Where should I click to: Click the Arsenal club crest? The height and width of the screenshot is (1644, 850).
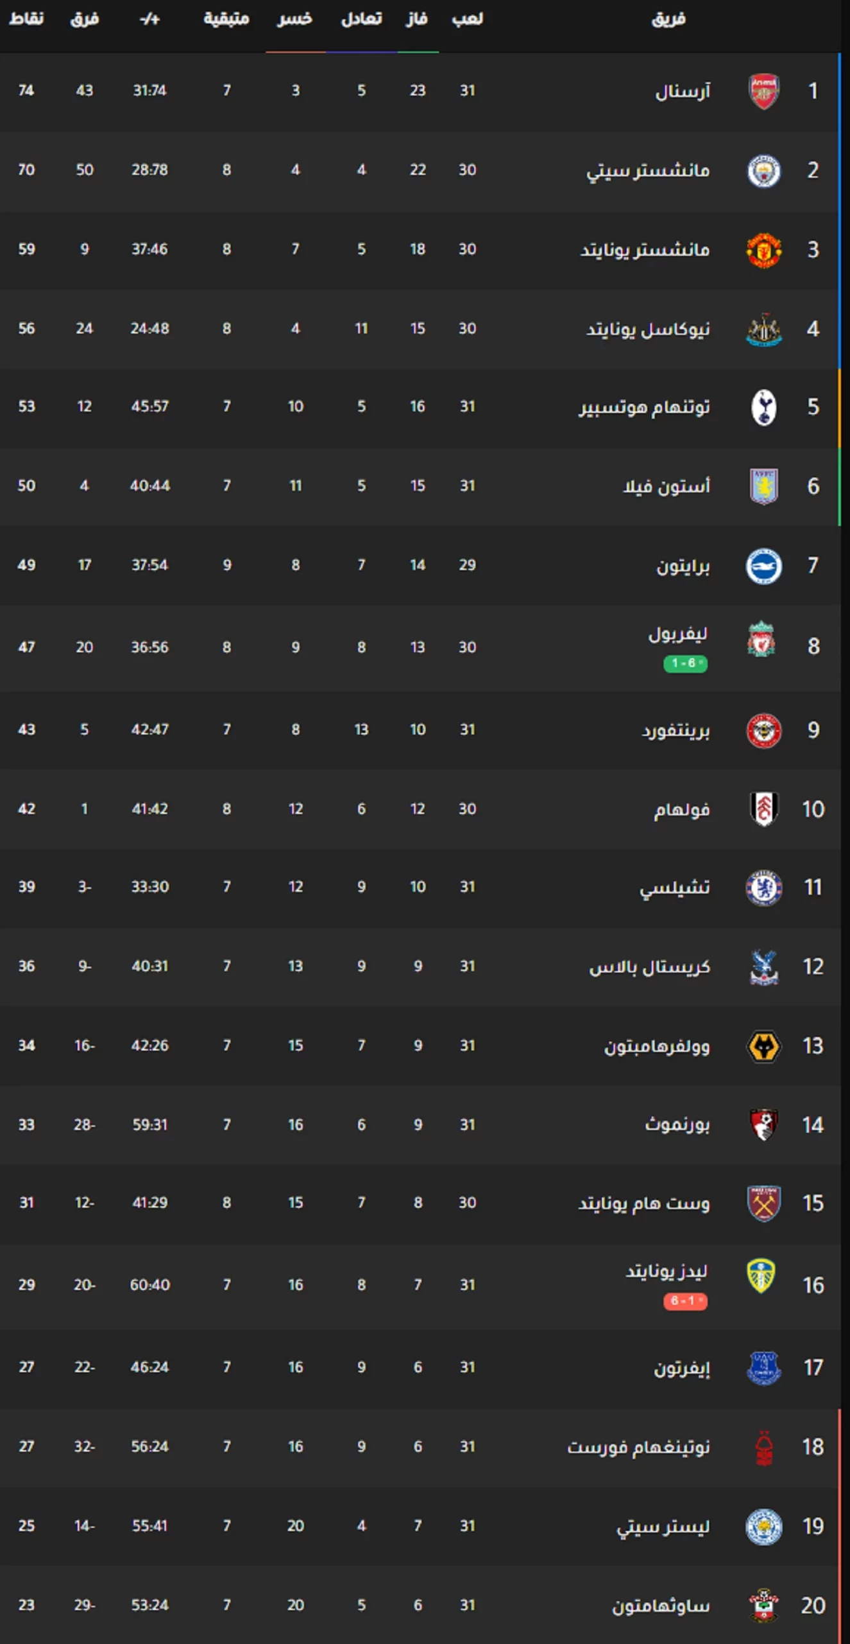tap(763, 91)
